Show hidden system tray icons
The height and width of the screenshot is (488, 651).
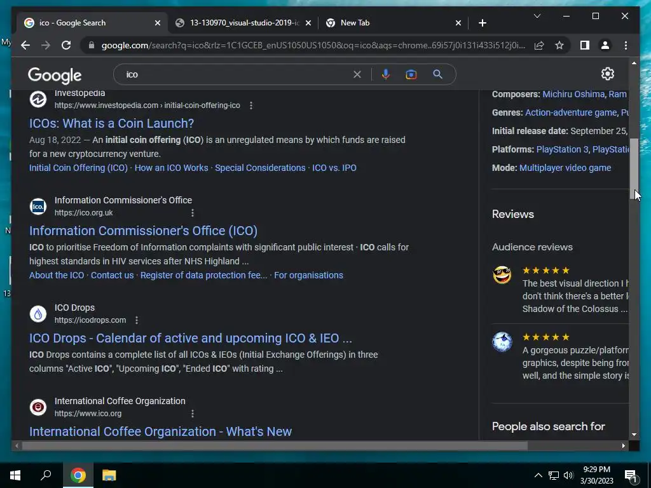[538, 475]
